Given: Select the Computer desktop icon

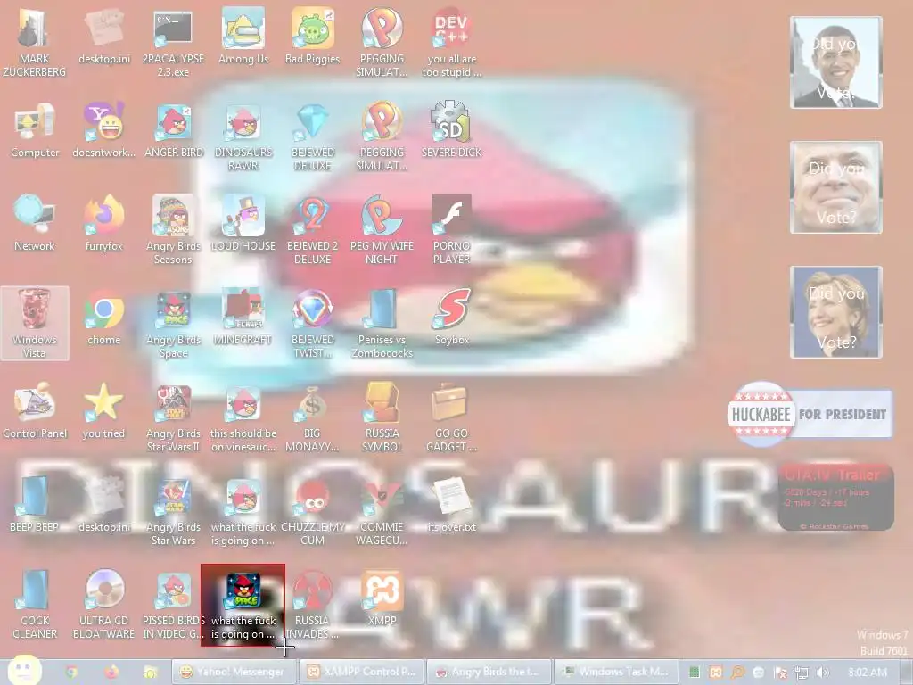Looking at the screenshot, I should [x=35, y=130].
